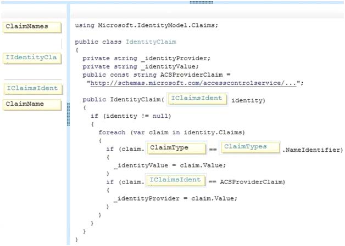This screenshot has height=246, width=345.
Task: Click 'private string _identityValue;' line
Action: click(x=141, y=67)
